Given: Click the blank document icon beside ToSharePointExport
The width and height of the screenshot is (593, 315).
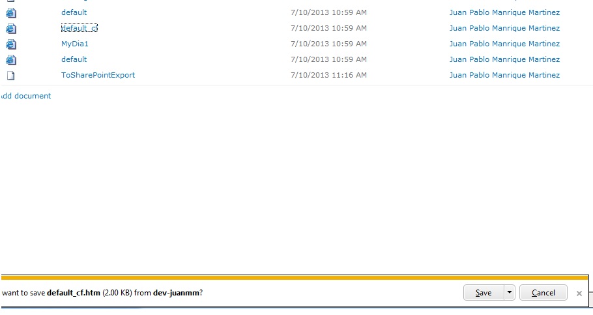Looking at the screenshot, I should [x=10, y=76].
